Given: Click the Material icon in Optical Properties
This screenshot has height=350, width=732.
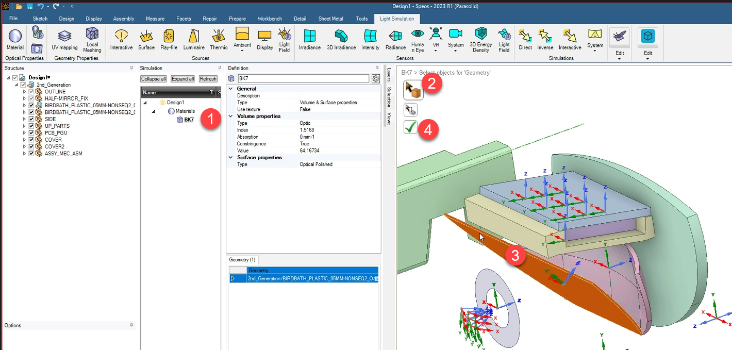Looking at the screenshot, I should click(x=15, y=40).
